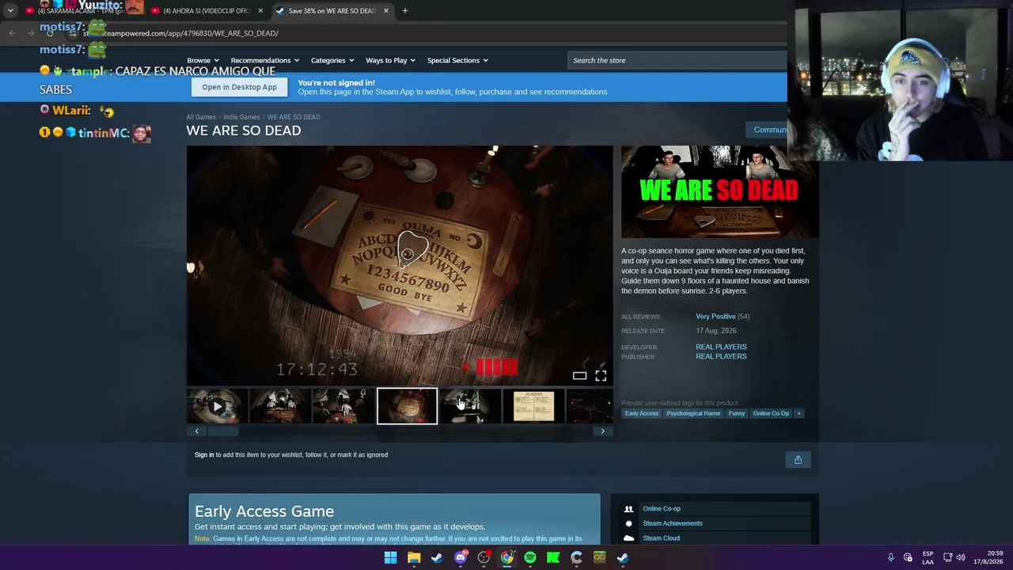The height and width of the screenshot is (570, 1013).
Task: Open File Explorer from the taskbar
Action: [x=414, y=557]
